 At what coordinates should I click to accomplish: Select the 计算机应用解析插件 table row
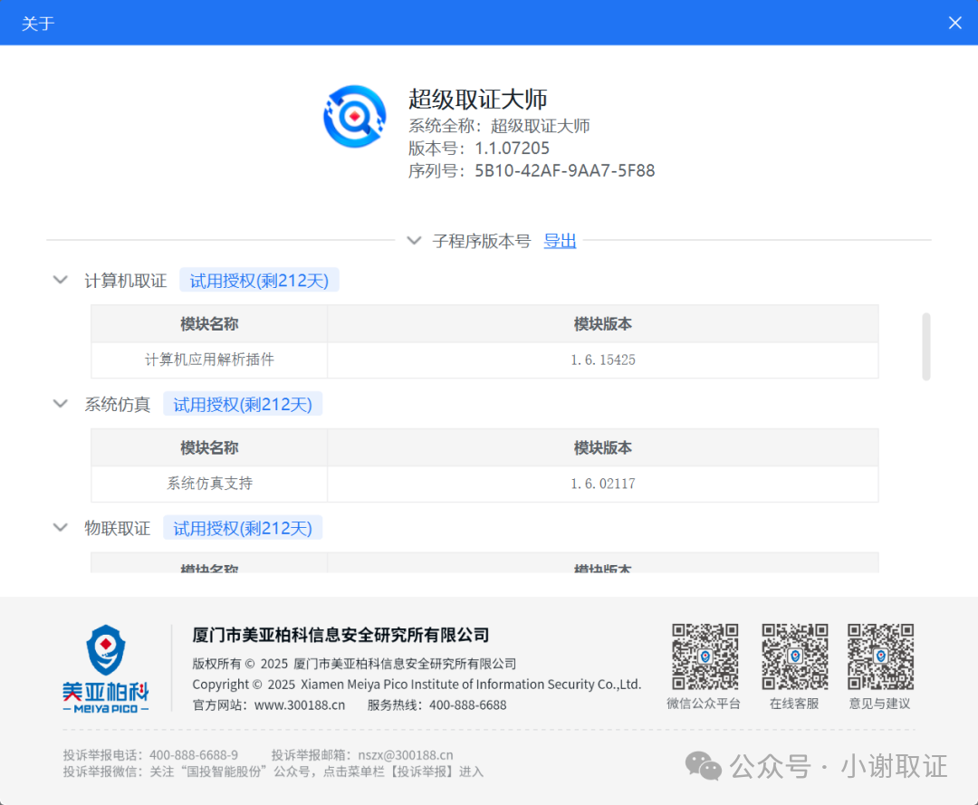point(484,359)
